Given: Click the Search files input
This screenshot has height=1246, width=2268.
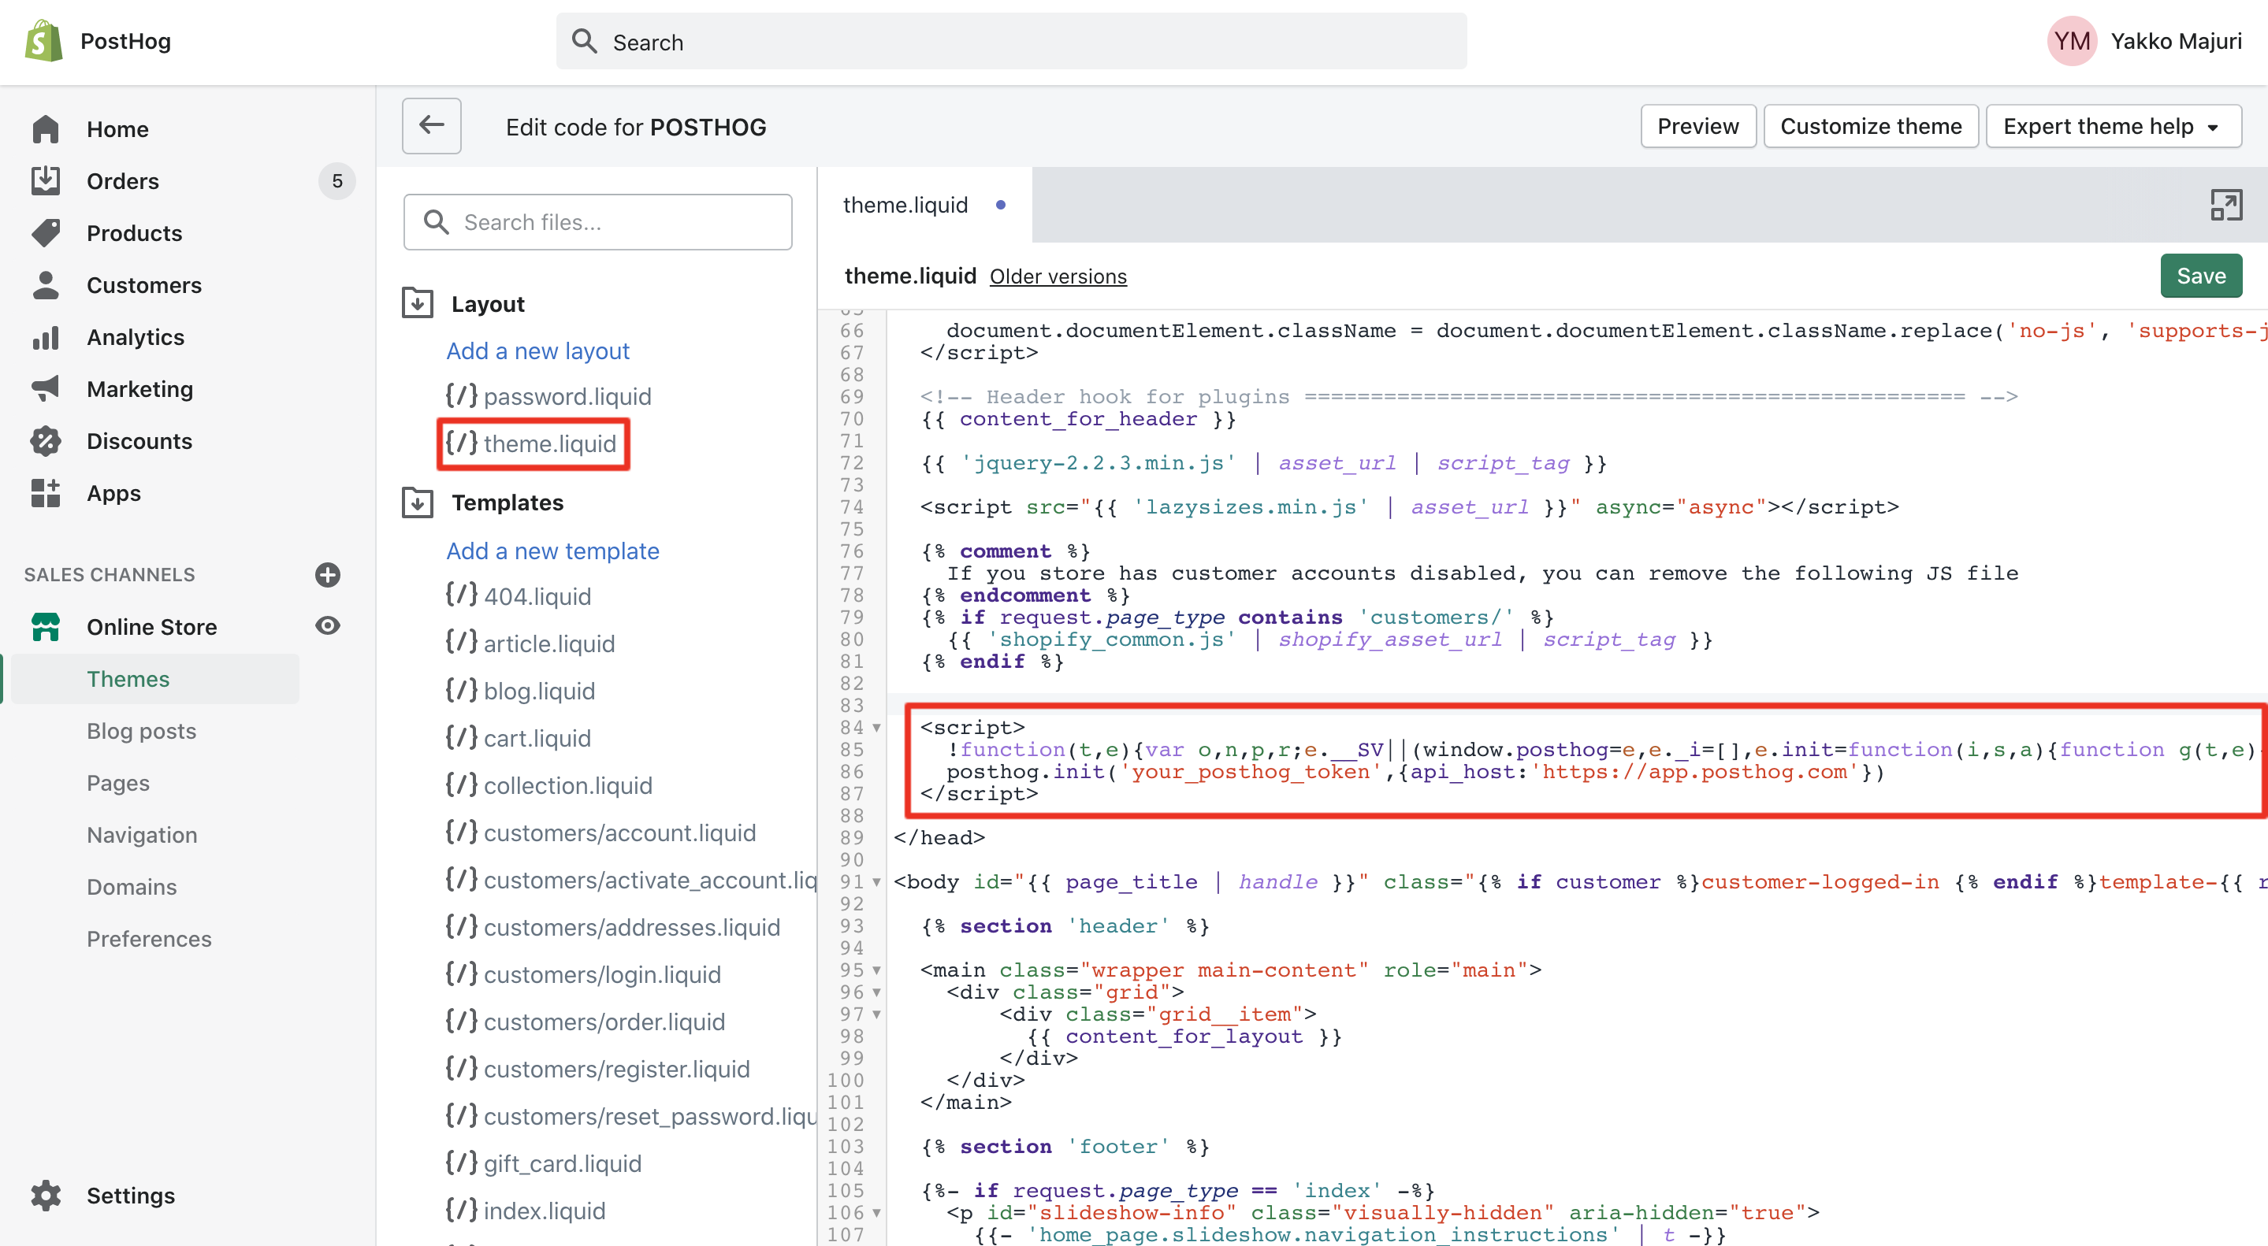Looking at the screenshot, I should tap(599, 222).
